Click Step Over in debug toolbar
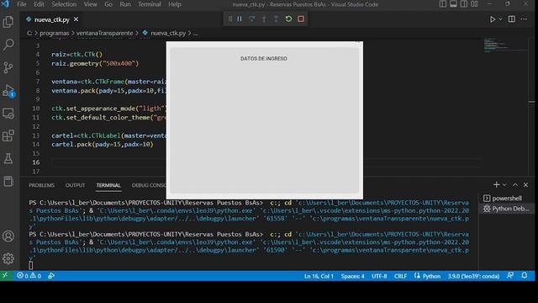Viewport: 538px width, 303px height. point(252,19)
